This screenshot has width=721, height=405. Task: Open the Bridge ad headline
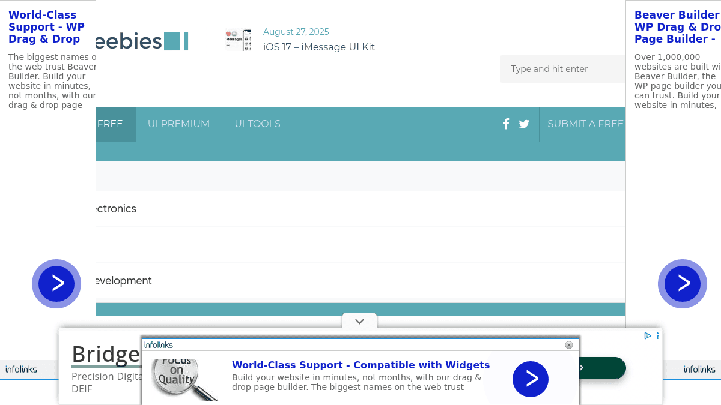point(106,354)
